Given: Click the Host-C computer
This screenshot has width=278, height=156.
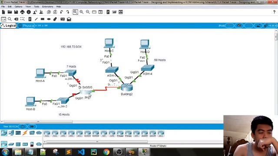Looking at the screenshot, I should click(x=109, y=43).
